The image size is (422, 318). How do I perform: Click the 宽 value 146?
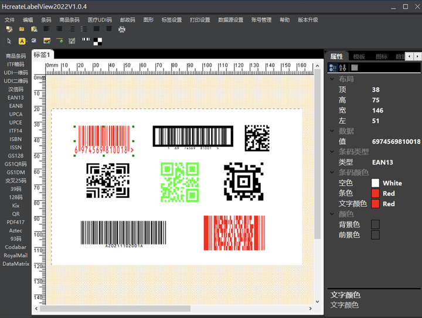click(377, 110)
